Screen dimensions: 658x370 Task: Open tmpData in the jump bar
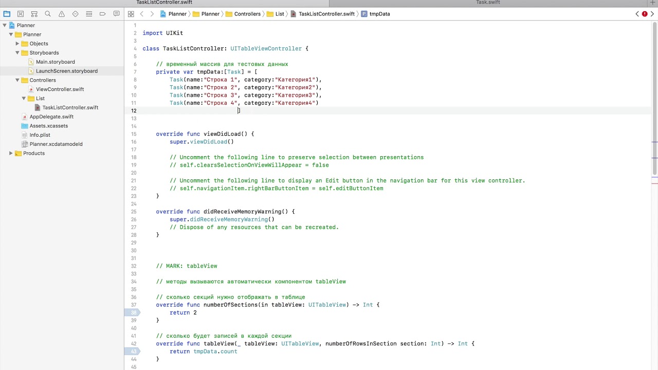375,14
